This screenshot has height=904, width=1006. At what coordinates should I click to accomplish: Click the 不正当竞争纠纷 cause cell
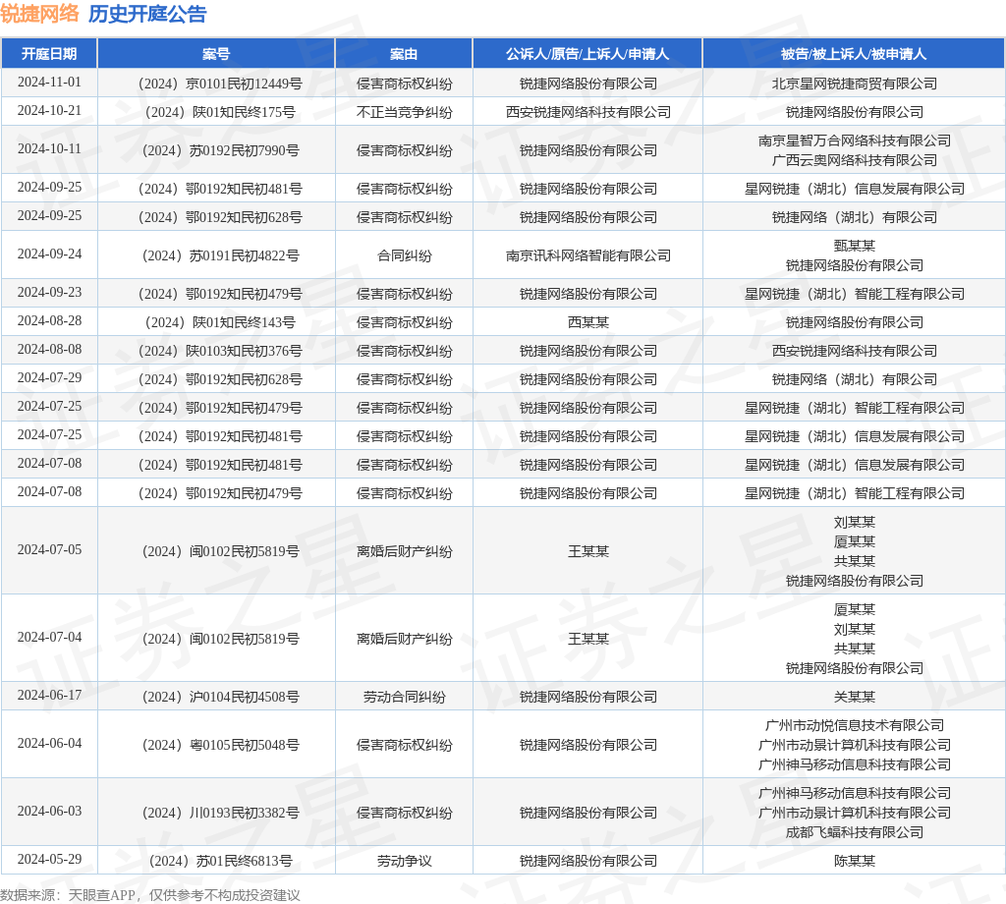coord(404,112)
